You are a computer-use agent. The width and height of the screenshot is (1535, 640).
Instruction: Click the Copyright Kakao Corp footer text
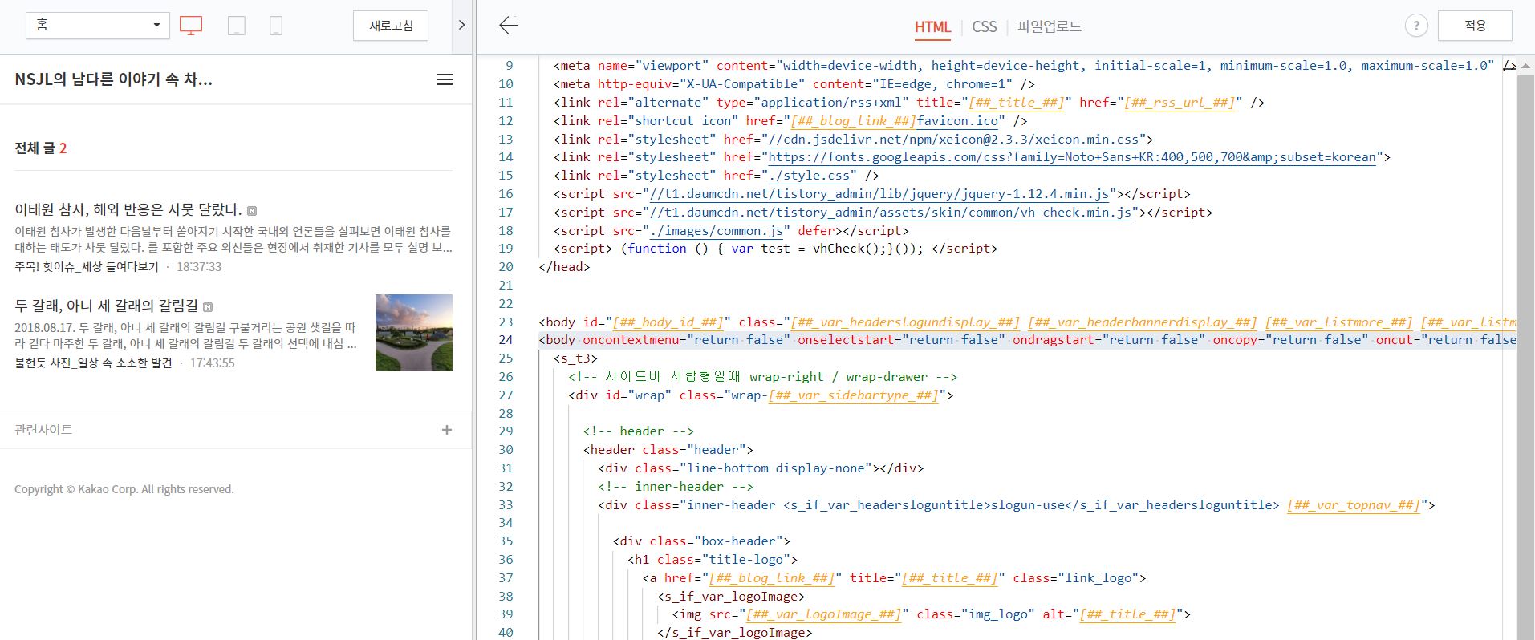pos(124,489)
